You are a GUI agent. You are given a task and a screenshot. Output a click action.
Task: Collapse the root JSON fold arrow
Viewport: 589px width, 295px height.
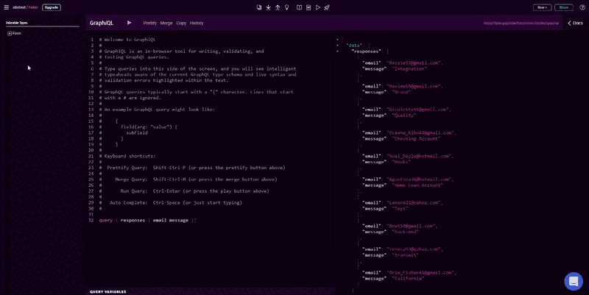[x=337, y=40]
